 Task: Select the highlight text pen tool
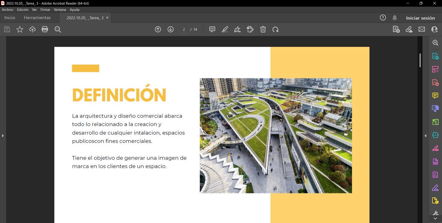coord(225,29)
